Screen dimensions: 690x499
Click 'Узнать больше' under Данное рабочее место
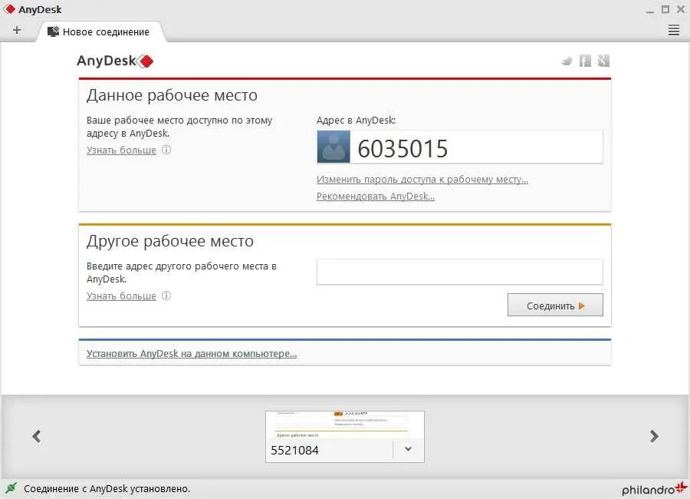(x=121, y=150)
